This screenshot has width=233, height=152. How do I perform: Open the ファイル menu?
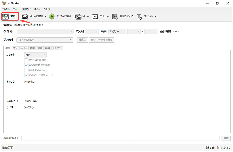(6, 9)
